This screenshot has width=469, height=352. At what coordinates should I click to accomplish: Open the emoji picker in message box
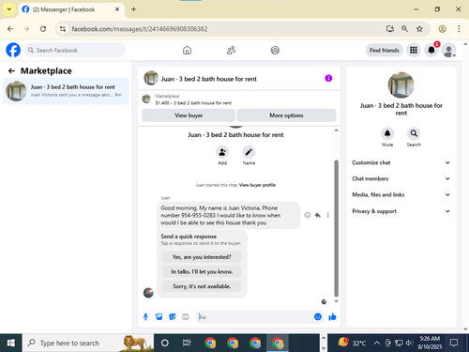pyautogui.click(x=318, y=317)
